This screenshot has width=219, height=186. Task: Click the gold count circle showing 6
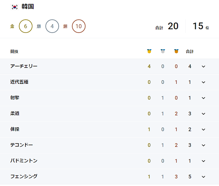click(26, 26)
